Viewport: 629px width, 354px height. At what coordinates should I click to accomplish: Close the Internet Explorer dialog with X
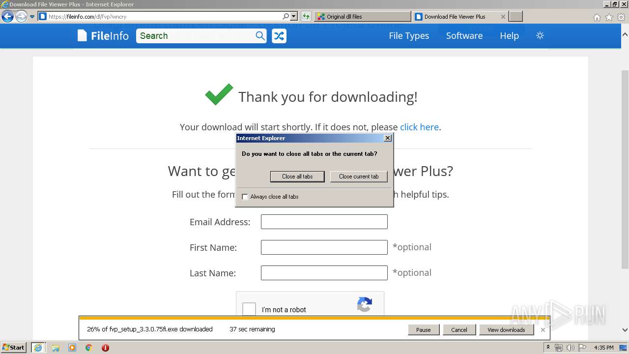(388, 138)
